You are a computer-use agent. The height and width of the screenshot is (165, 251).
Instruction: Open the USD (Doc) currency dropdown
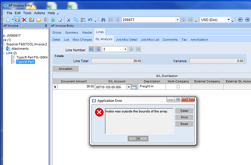229,20
